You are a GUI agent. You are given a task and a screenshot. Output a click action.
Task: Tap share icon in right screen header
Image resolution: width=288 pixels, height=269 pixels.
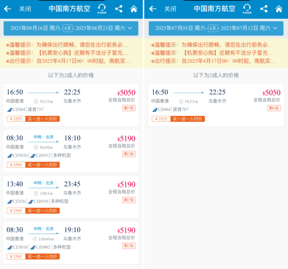[264, 9]
